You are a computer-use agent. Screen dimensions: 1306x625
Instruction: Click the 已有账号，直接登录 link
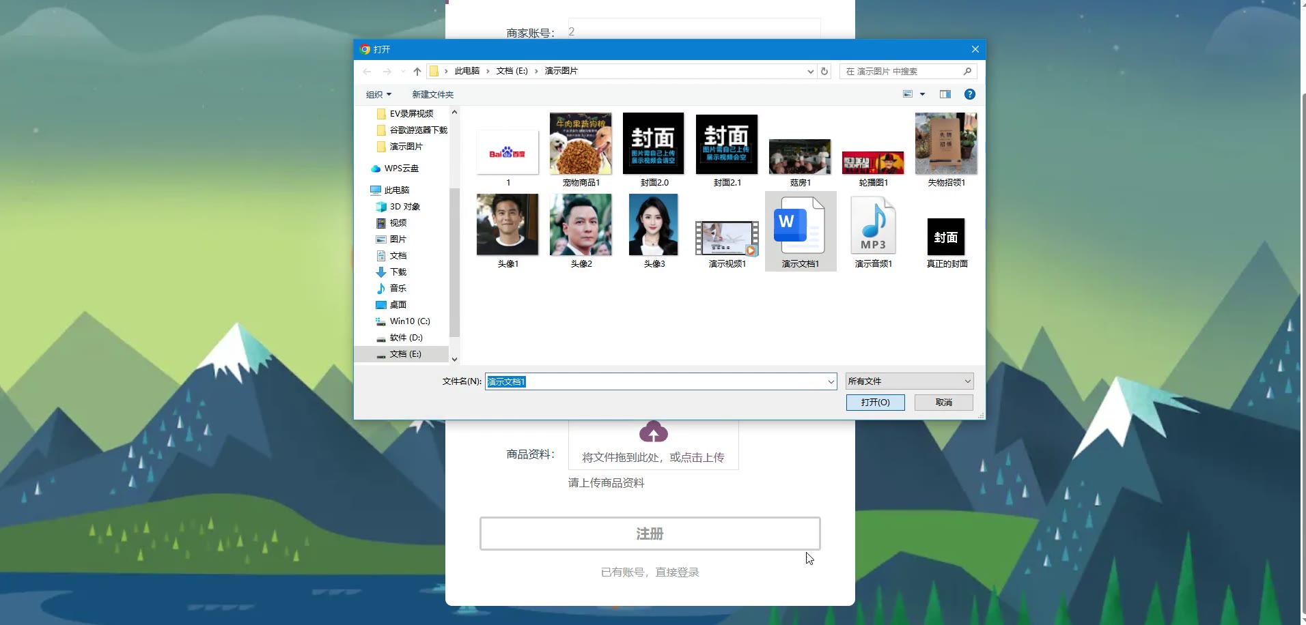pyautogui.click(x=650, y=572)
